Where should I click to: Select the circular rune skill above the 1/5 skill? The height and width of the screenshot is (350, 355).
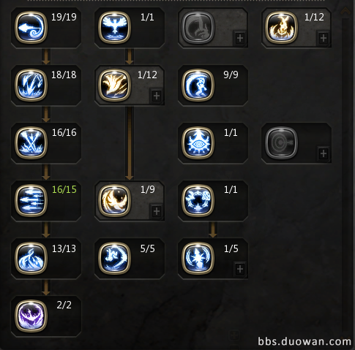(198, 200)
